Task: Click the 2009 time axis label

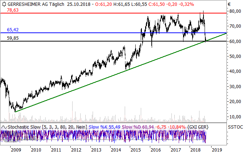Action: (x=16, y=150)
